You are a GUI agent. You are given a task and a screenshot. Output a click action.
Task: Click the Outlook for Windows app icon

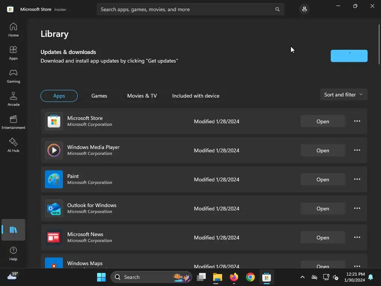[54, 209]
